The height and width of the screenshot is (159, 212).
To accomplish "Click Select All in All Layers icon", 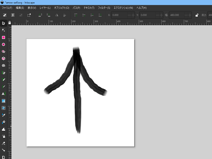I will click(13, 15).
